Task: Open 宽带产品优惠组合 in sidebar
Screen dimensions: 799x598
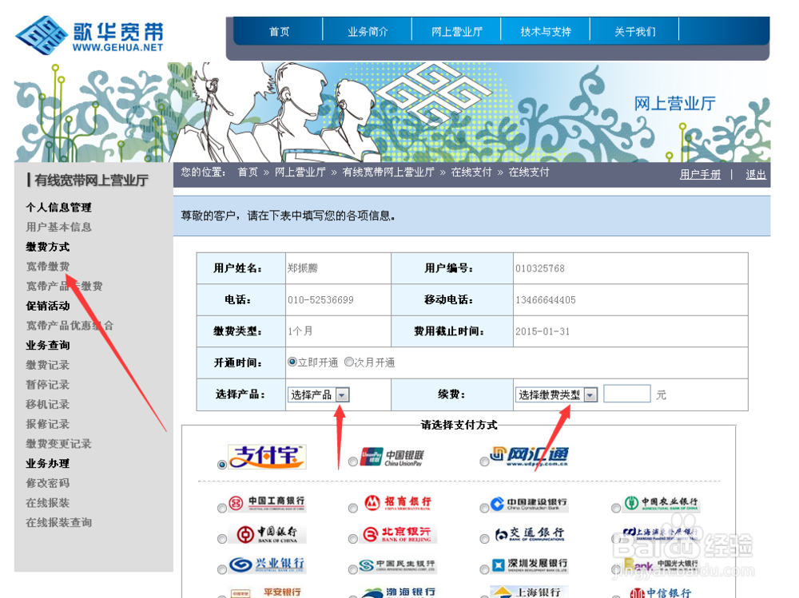Action: pyautogui.click(x=70, y=326)
